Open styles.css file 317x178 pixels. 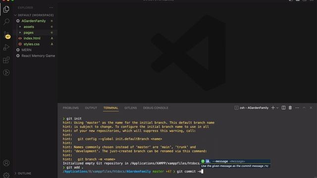[32, 44]
